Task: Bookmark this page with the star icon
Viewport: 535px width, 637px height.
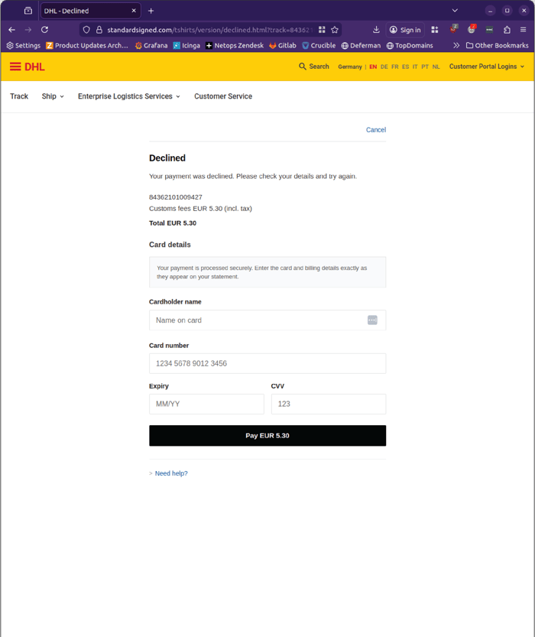Action: coord(335,29)
